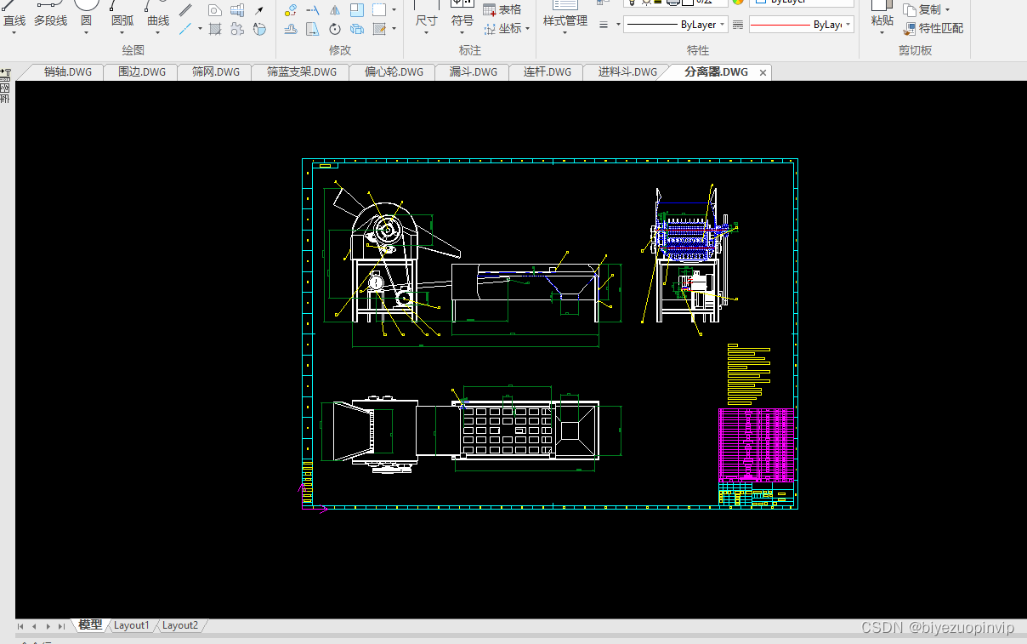Click the color wheel icon in 特性
The width and height of the screenshot is (1027, 644).
coord(738,2)
